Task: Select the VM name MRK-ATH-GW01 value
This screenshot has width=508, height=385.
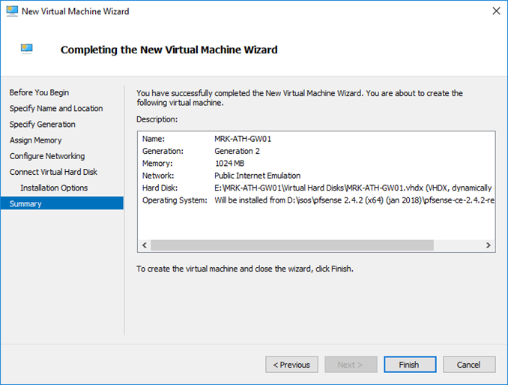Action: pos(243,139)
